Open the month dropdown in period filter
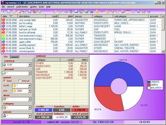This screenshot has height=125, width=166. 30,86
